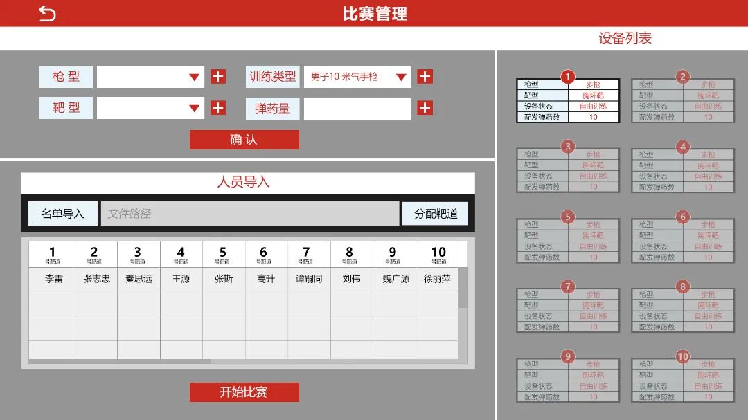Click the back arrow icon in header

pyautogui.click(x=47, y=13)
